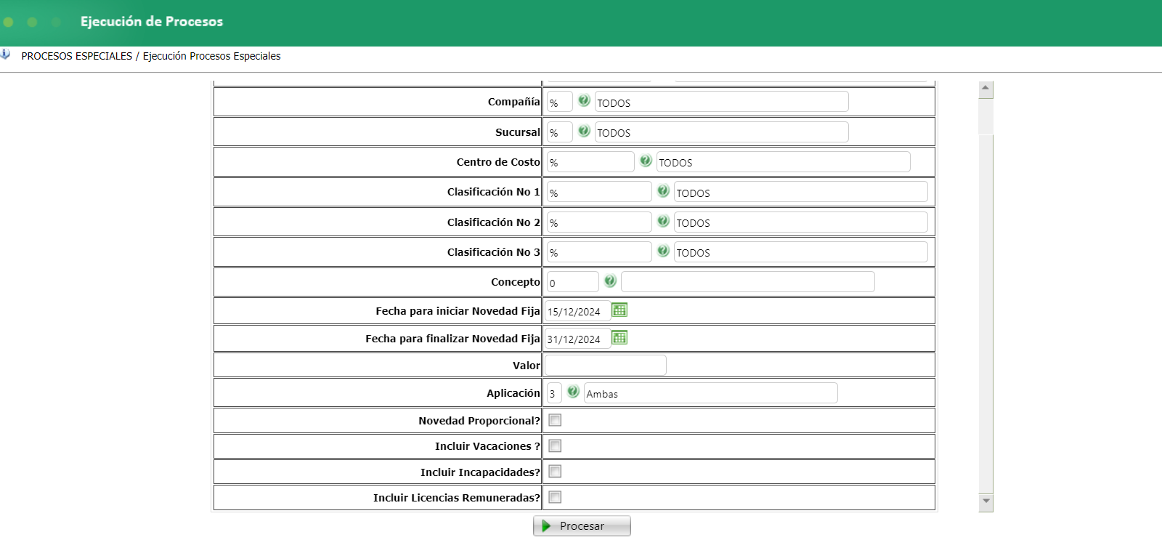Click the Concepto code field
The width and height of the screenshot is (1162, 548).
[573, 282]
